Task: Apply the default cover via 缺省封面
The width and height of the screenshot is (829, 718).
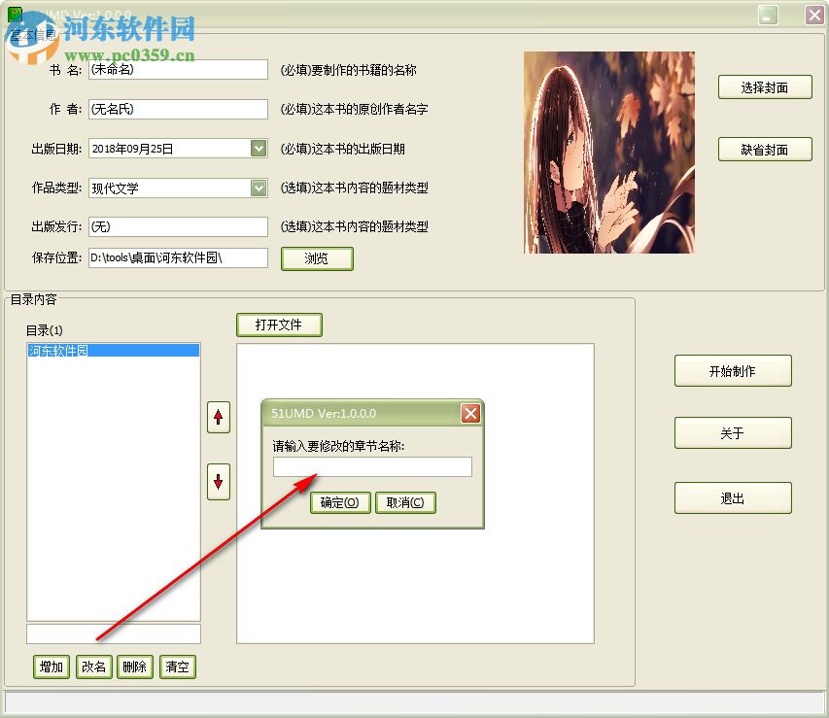Action: tap(765, 149)
